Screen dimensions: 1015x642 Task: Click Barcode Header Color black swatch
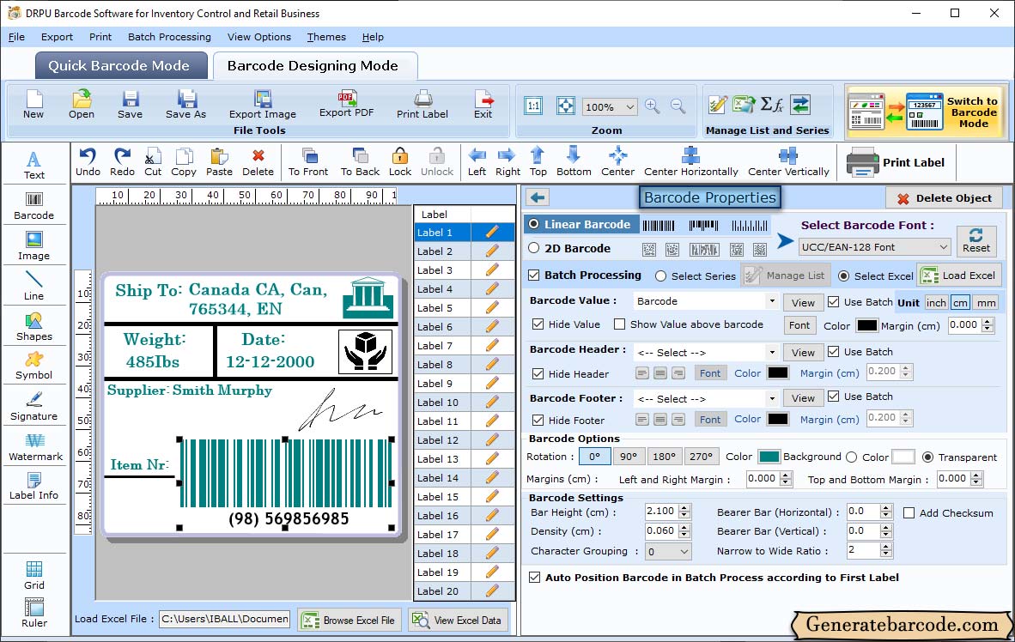[777, 372]
